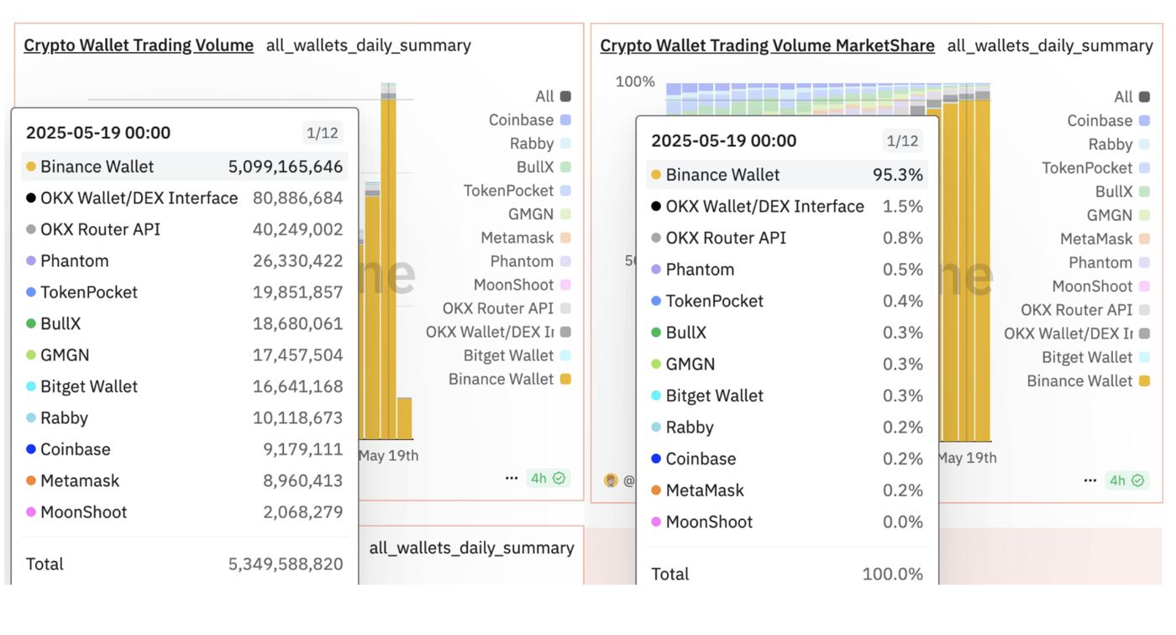Screen dimensions: 1176x635
Task: Toggle TokenPocket series in Trading Volume legend
Action: pyautogui.click(x=517, y=191)
